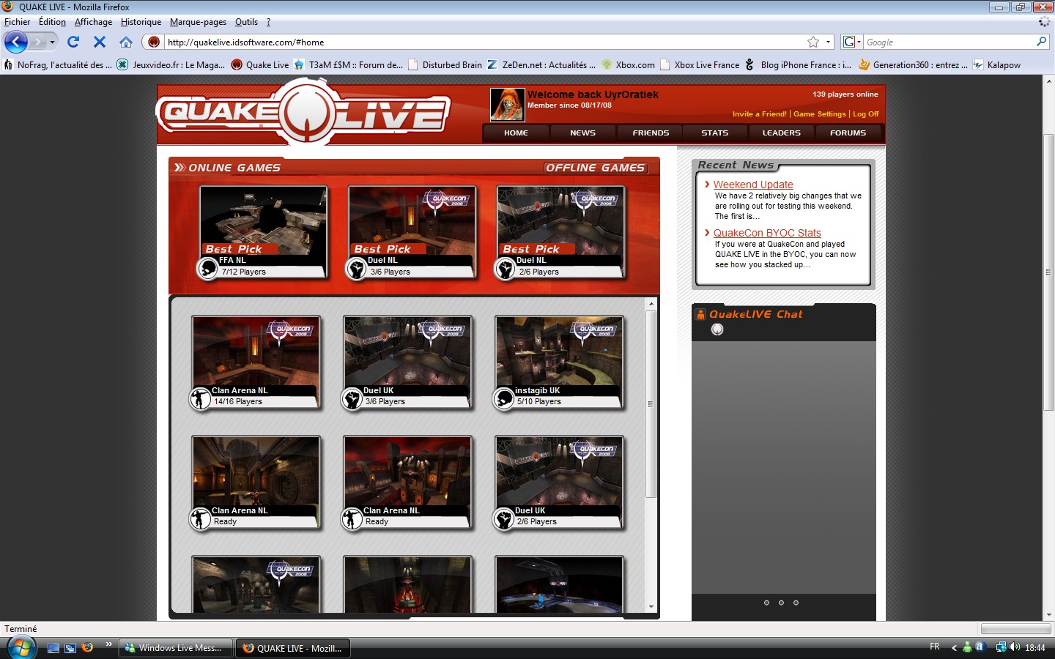Click the Best Pick Duel NL 3/6 mode icon

coord(357,269)
